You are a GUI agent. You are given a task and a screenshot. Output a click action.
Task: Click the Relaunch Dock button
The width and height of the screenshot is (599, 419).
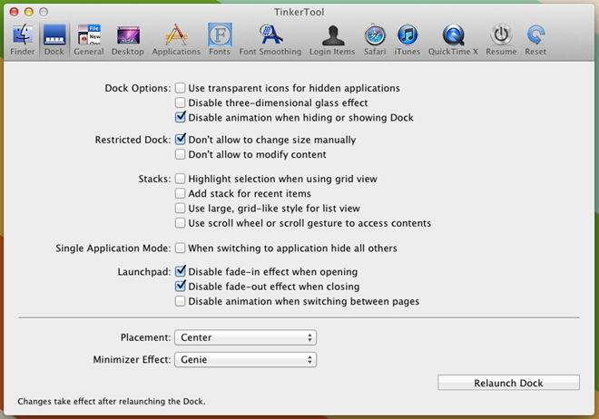(508, 383)
